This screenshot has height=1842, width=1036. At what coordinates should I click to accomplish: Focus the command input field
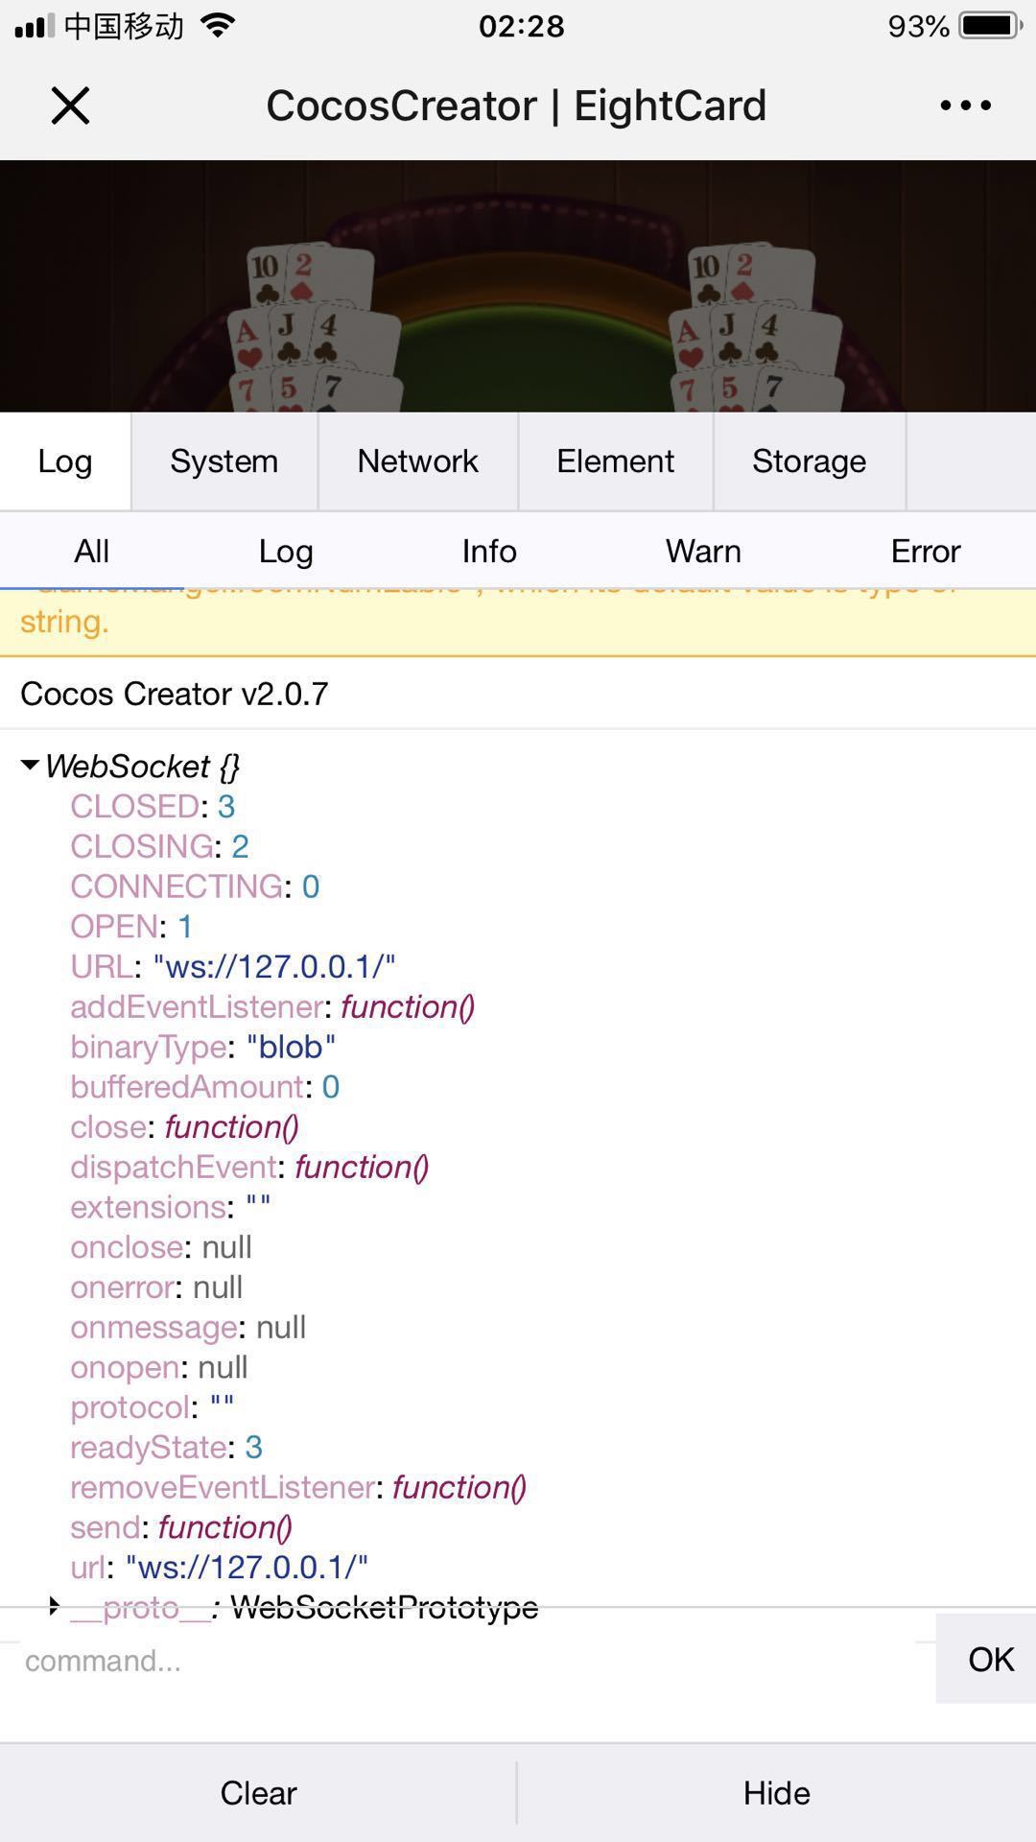point(460,1661)
